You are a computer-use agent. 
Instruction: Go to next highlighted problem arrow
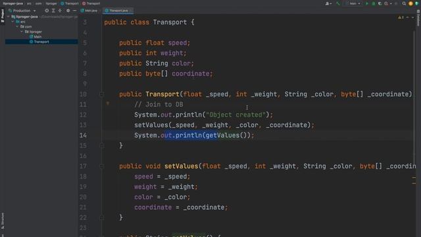click(x=412, y=17)
